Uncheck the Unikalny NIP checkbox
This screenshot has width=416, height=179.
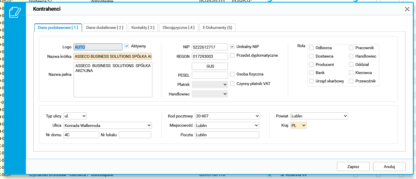(x=232, y=47)
